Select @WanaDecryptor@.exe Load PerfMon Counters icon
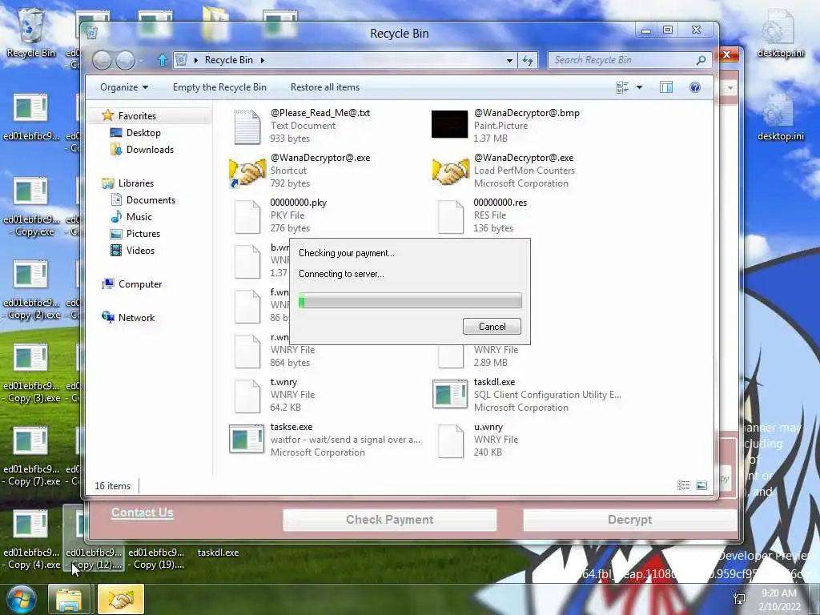 point(450,171)
